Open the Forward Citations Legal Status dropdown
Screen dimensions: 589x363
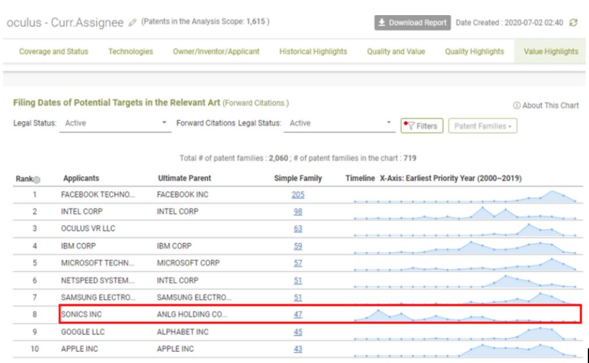click(340, 124)
